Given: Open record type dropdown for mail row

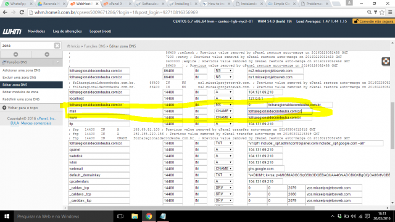Looking at the screenshot, I should 223,111.
